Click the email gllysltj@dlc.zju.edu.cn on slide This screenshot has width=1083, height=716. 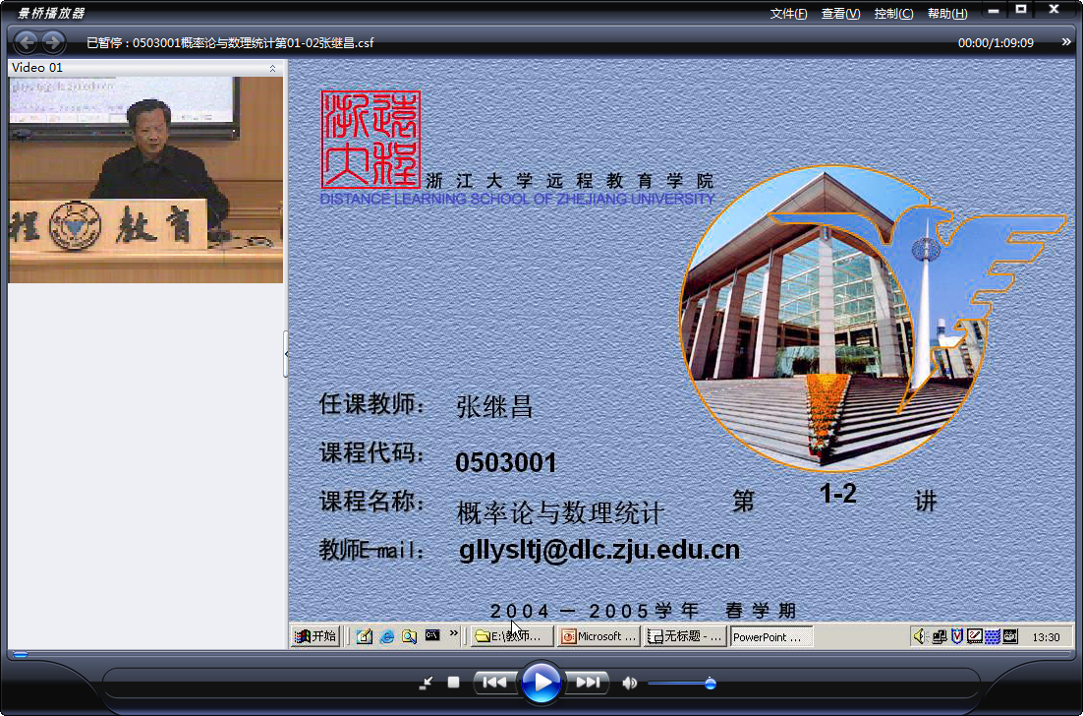tap(599, 550)
